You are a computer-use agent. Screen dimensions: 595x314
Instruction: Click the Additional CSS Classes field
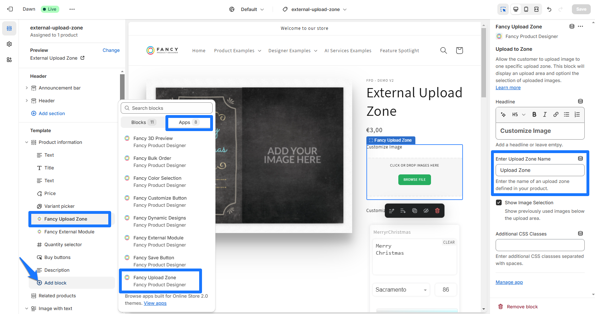[x=540, y=245]
